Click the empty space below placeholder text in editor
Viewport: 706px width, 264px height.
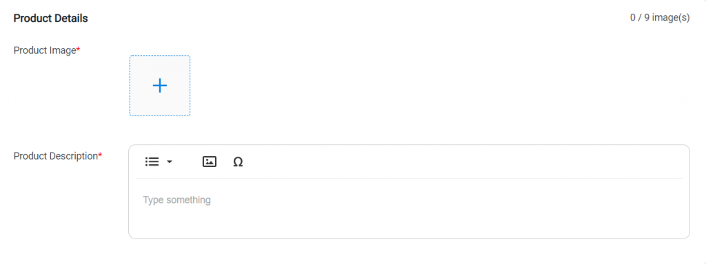tap(409, 222)
